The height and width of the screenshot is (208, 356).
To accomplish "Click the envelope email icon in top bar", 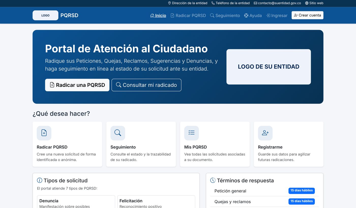I will [255, 3].
